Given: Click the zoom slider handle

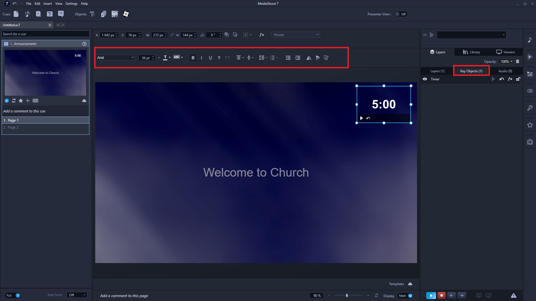Looking at the screenshot, I should pos(347,295).
